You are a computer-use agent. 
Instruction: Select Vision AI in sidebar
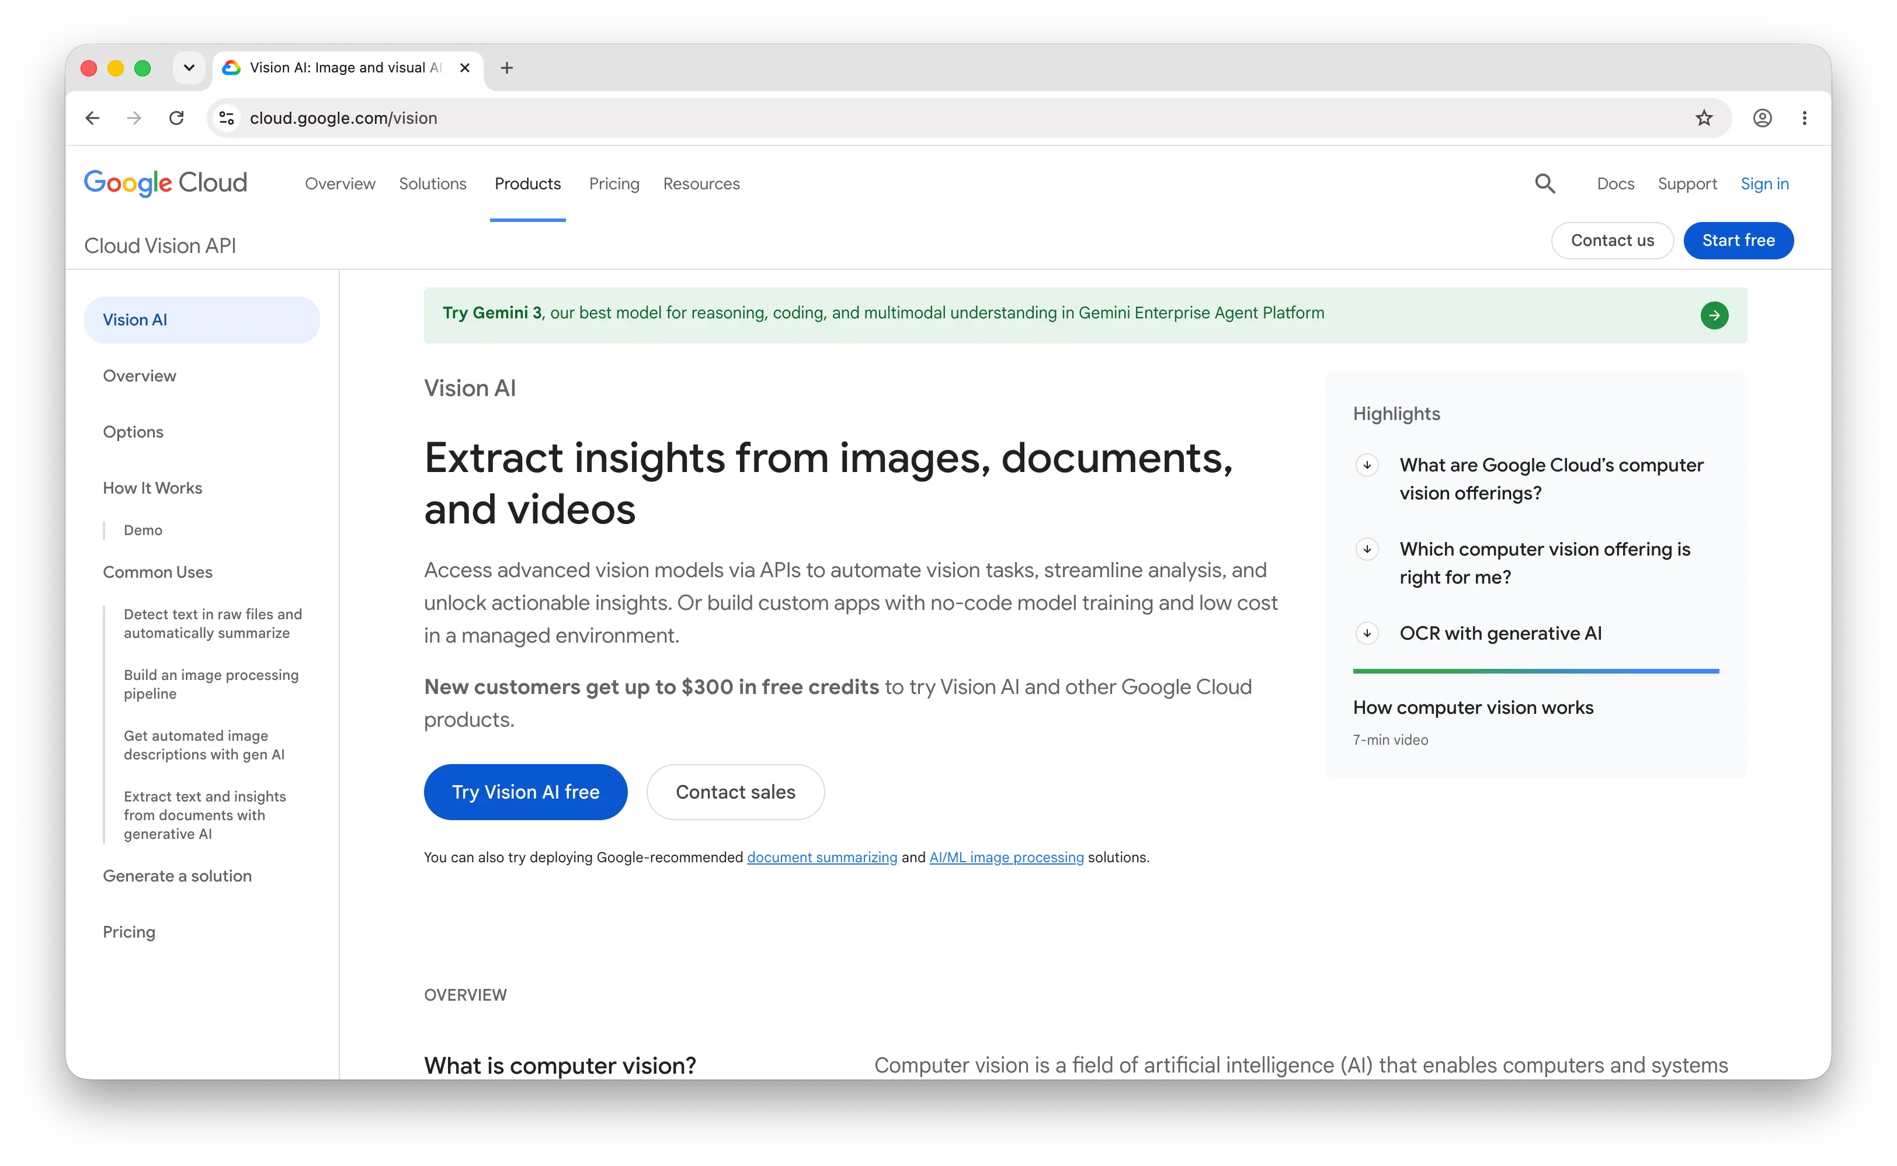click(x=202, y=320)
